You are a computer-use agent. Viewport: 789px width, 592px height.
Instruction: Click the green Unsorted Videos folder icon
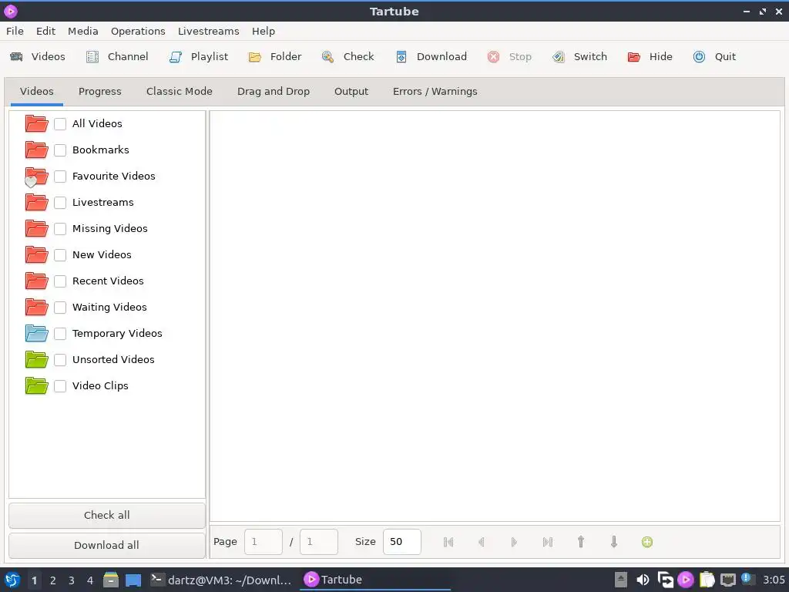coord(36,359)
